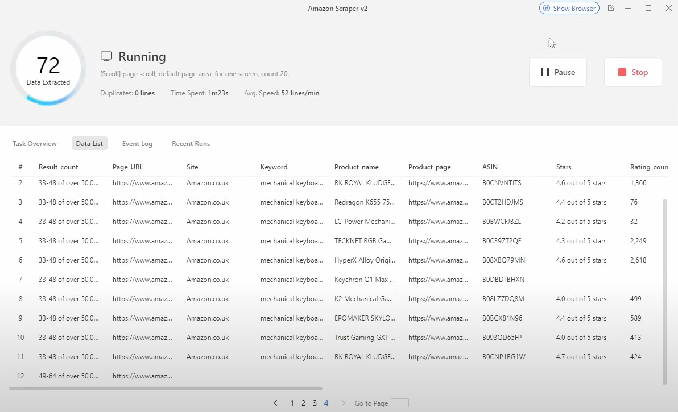Viewport: 678px width, 412px height.
Task: Click rating count 1,366
Action: (638, 182)
